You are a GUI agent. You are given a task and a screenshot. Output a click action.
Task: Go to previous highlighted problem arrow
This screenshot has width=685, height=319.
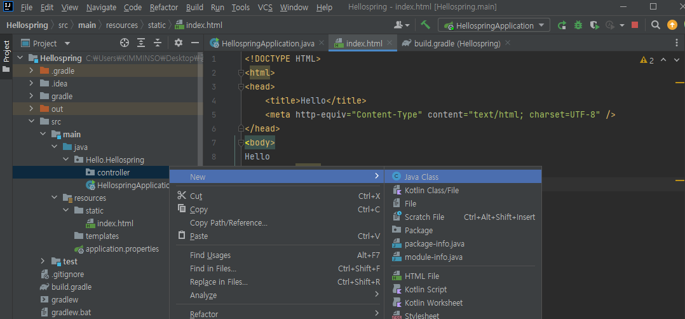pyautogui.click(x=663, y=60)
